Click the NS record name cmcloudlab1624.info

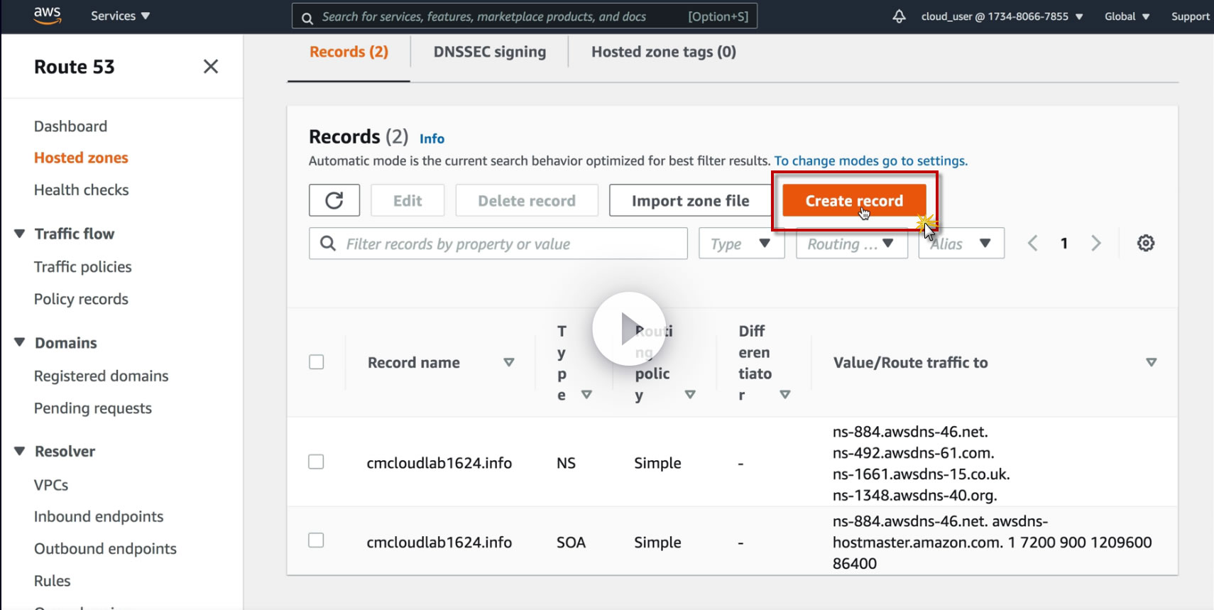(x=439, y=463)
